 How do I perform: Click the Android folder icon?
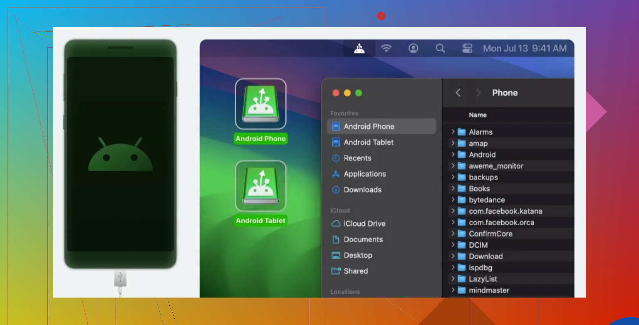coord(461,154)
